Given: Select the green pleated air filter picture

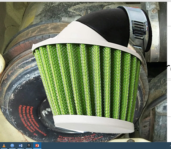Looking at the screenshot, I should [x=87, y=81].
